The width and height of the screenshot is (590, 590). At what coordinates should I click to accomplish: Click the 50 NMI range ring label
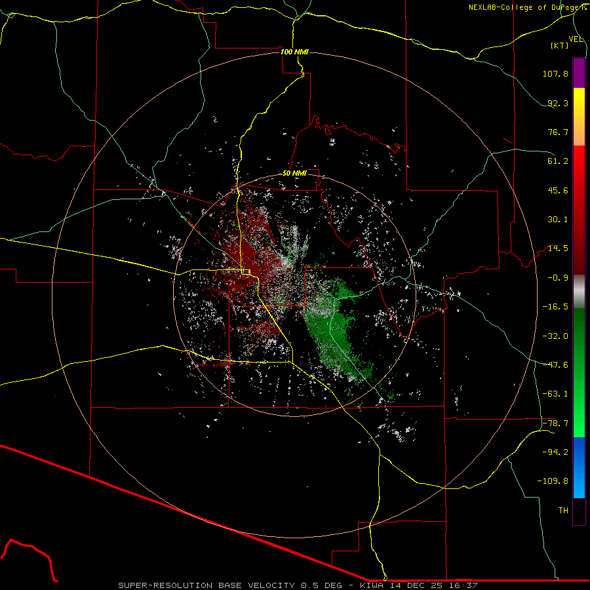tap(294, 174)
